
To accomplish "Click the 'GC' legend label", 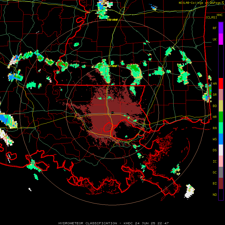I will click(x=214, y=172).
